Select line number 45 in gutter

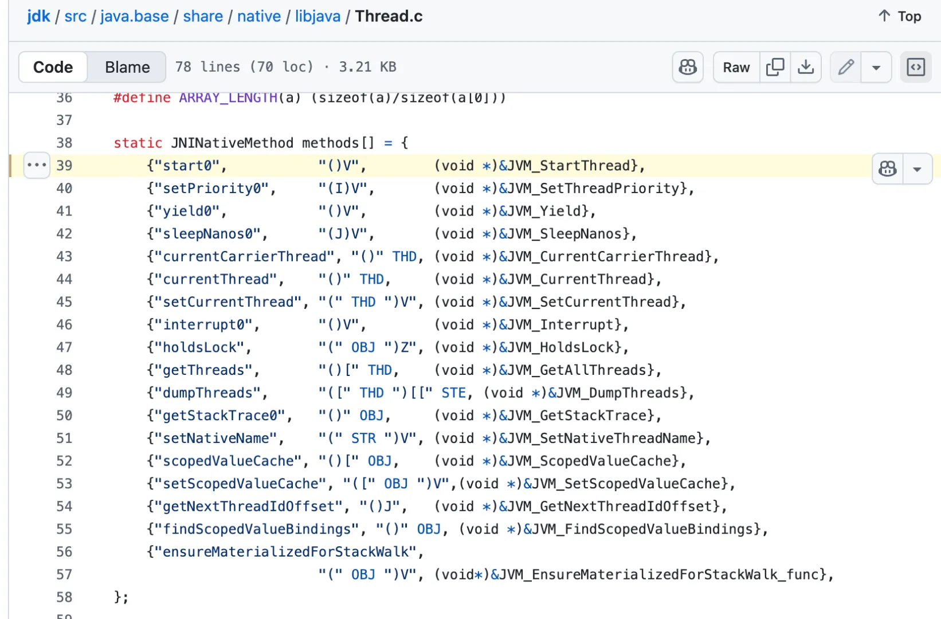coord(64,302)
